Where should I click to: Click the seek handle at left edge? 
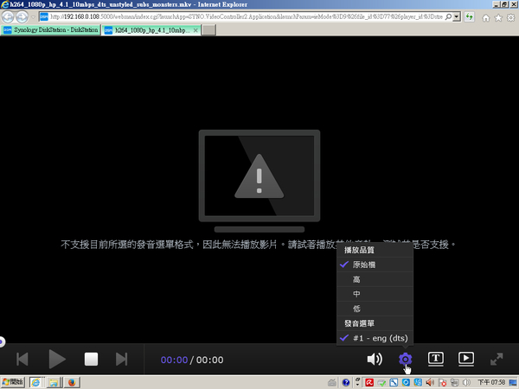[x=2, y=341]
